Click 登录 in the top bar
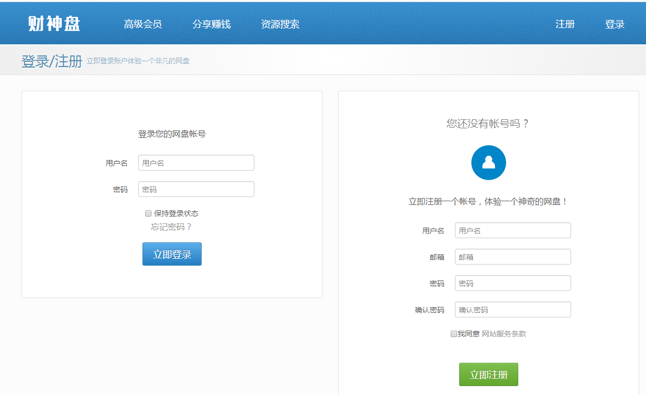This screenshot has height=395, width=646. (614, 24)
